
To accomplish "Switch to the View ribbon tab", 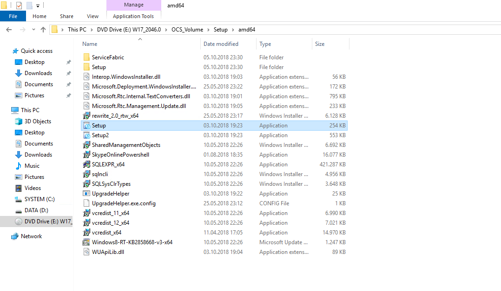I will pos(92,16).
